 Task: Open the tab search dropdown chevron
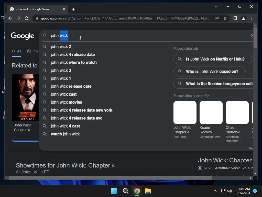216,6
